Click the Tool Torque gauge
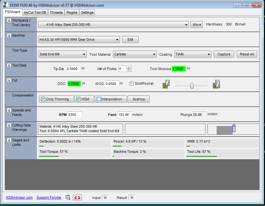 pos(74,153)
